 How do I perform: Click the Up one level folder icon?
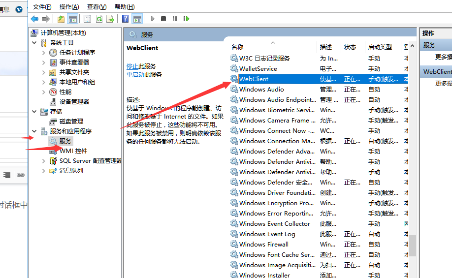[x=61, y=19]
